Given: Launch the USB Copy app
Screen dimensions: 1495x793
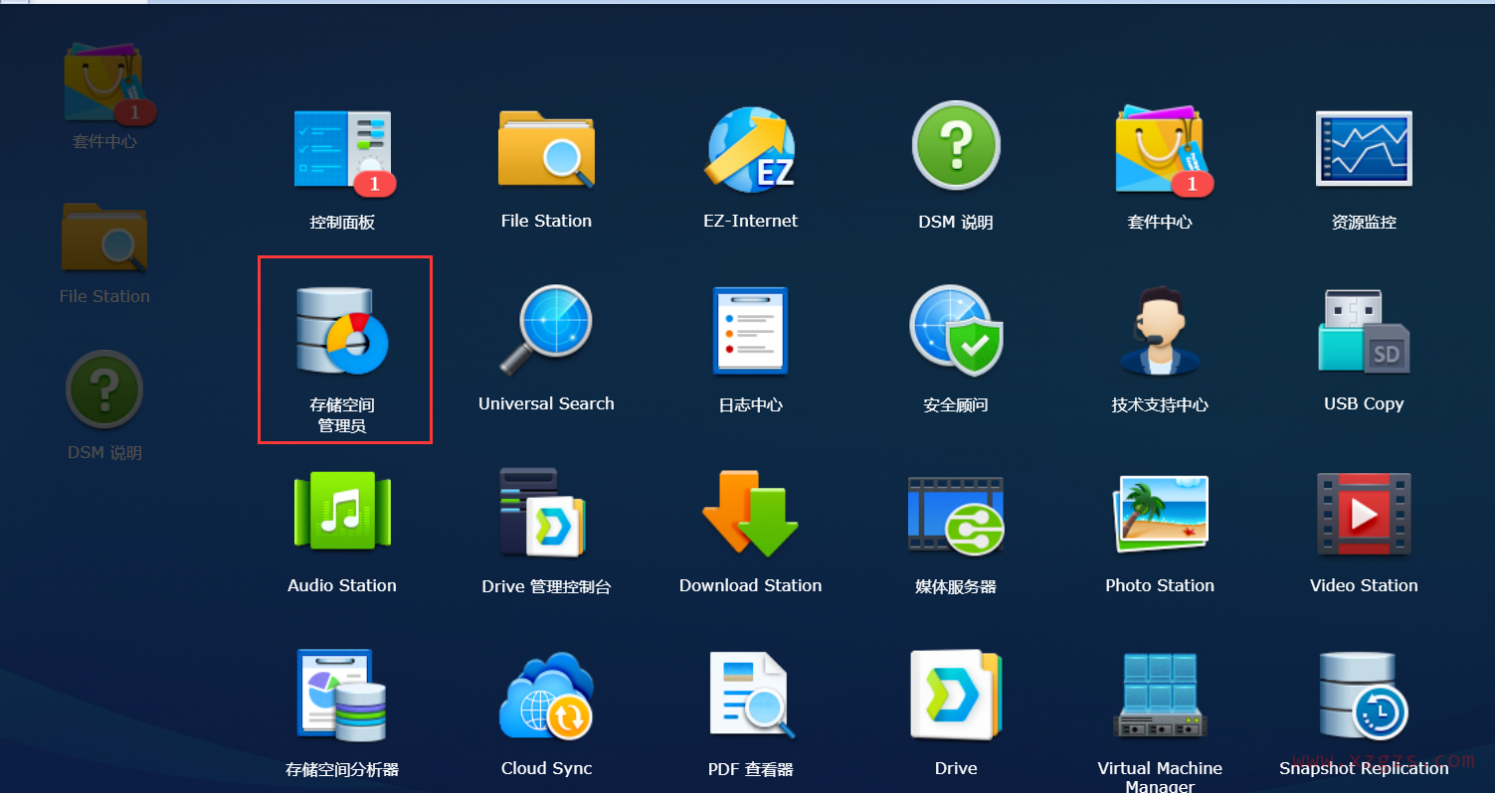Looking at the screenshot, I should (x=1364, y=331).
